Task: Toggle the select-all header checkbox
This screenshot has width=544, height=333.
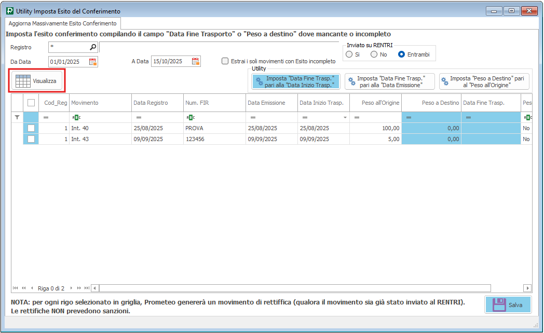Action: pyautogui.click(x=31, y=103)
